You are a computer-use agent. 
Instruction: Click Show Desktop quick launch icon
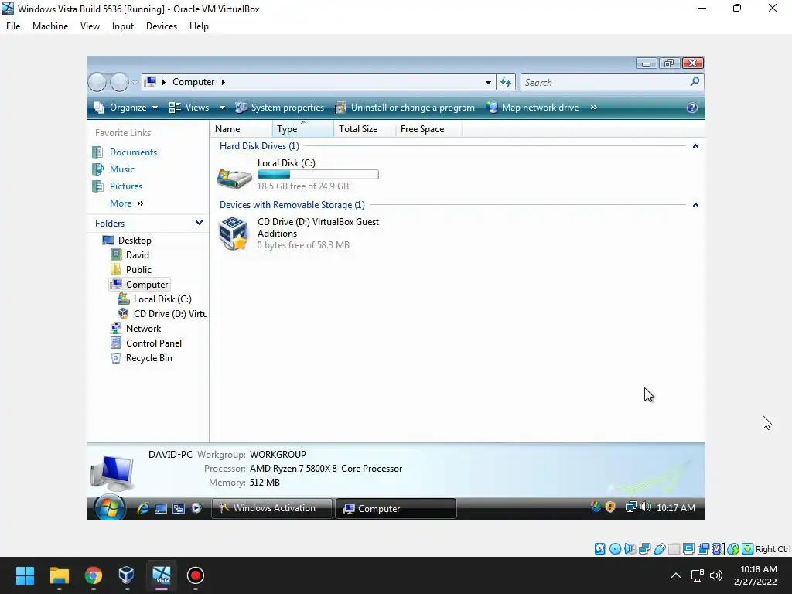coord(161,508)
